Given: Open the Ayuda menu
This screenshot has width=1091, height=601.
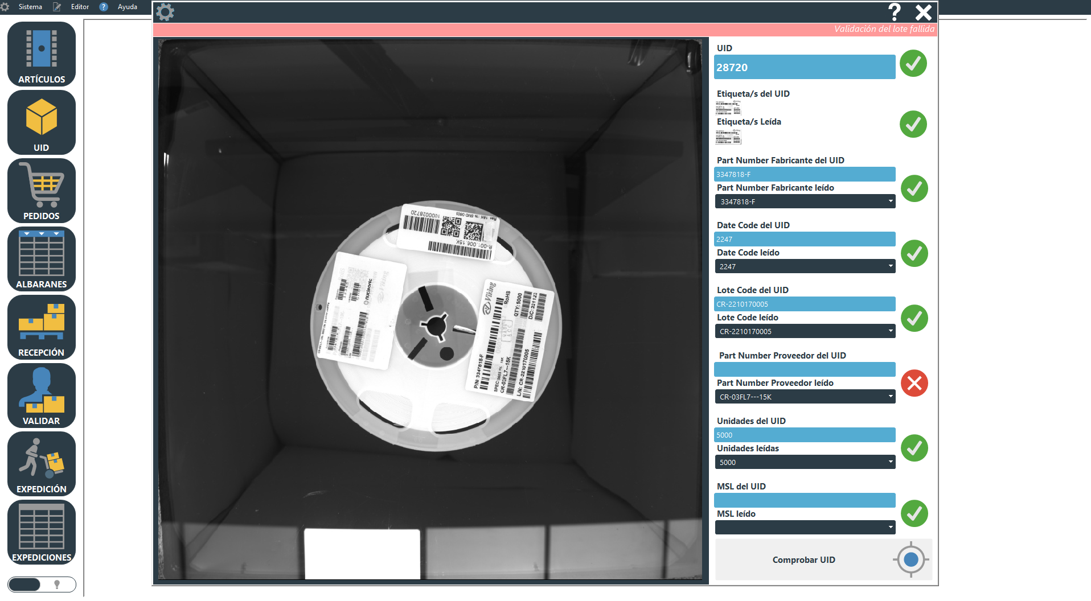Looking at the screenshot, I should pos(127,7).
